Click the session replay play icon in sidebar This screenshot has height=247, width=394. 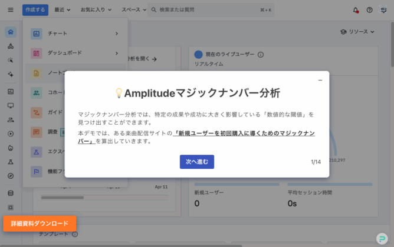tap(11, 133)
